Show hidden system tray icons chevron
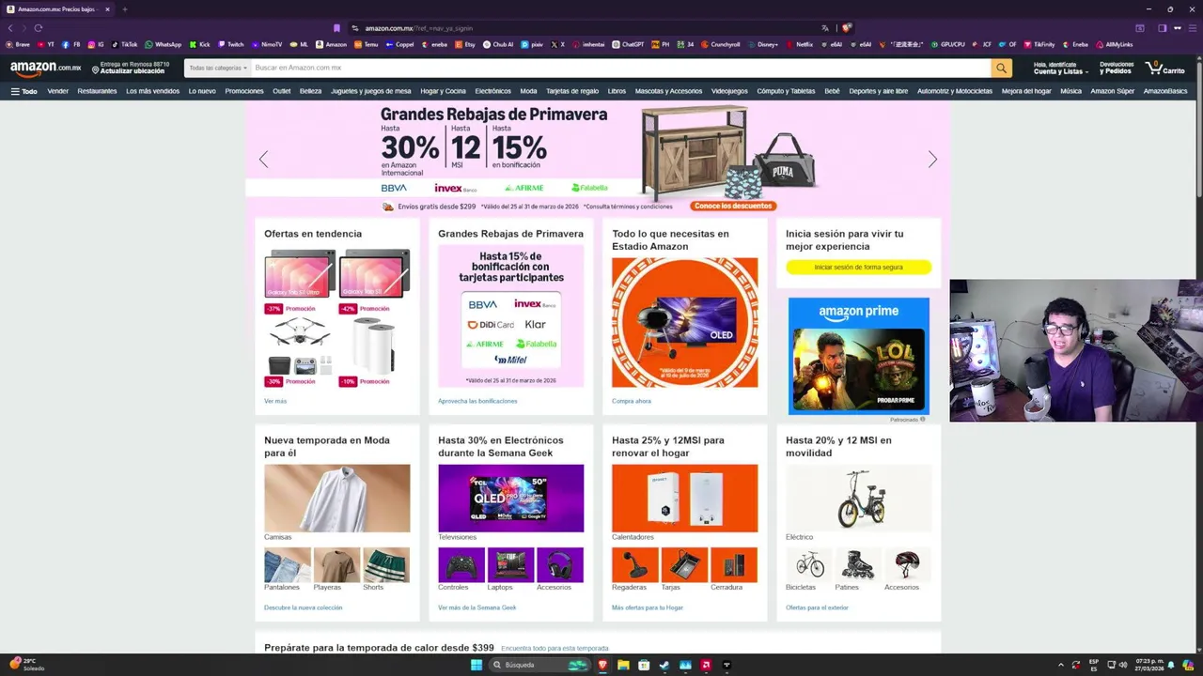Image resolution: width=1203 pixels, height=676 pixels. 1062,665
